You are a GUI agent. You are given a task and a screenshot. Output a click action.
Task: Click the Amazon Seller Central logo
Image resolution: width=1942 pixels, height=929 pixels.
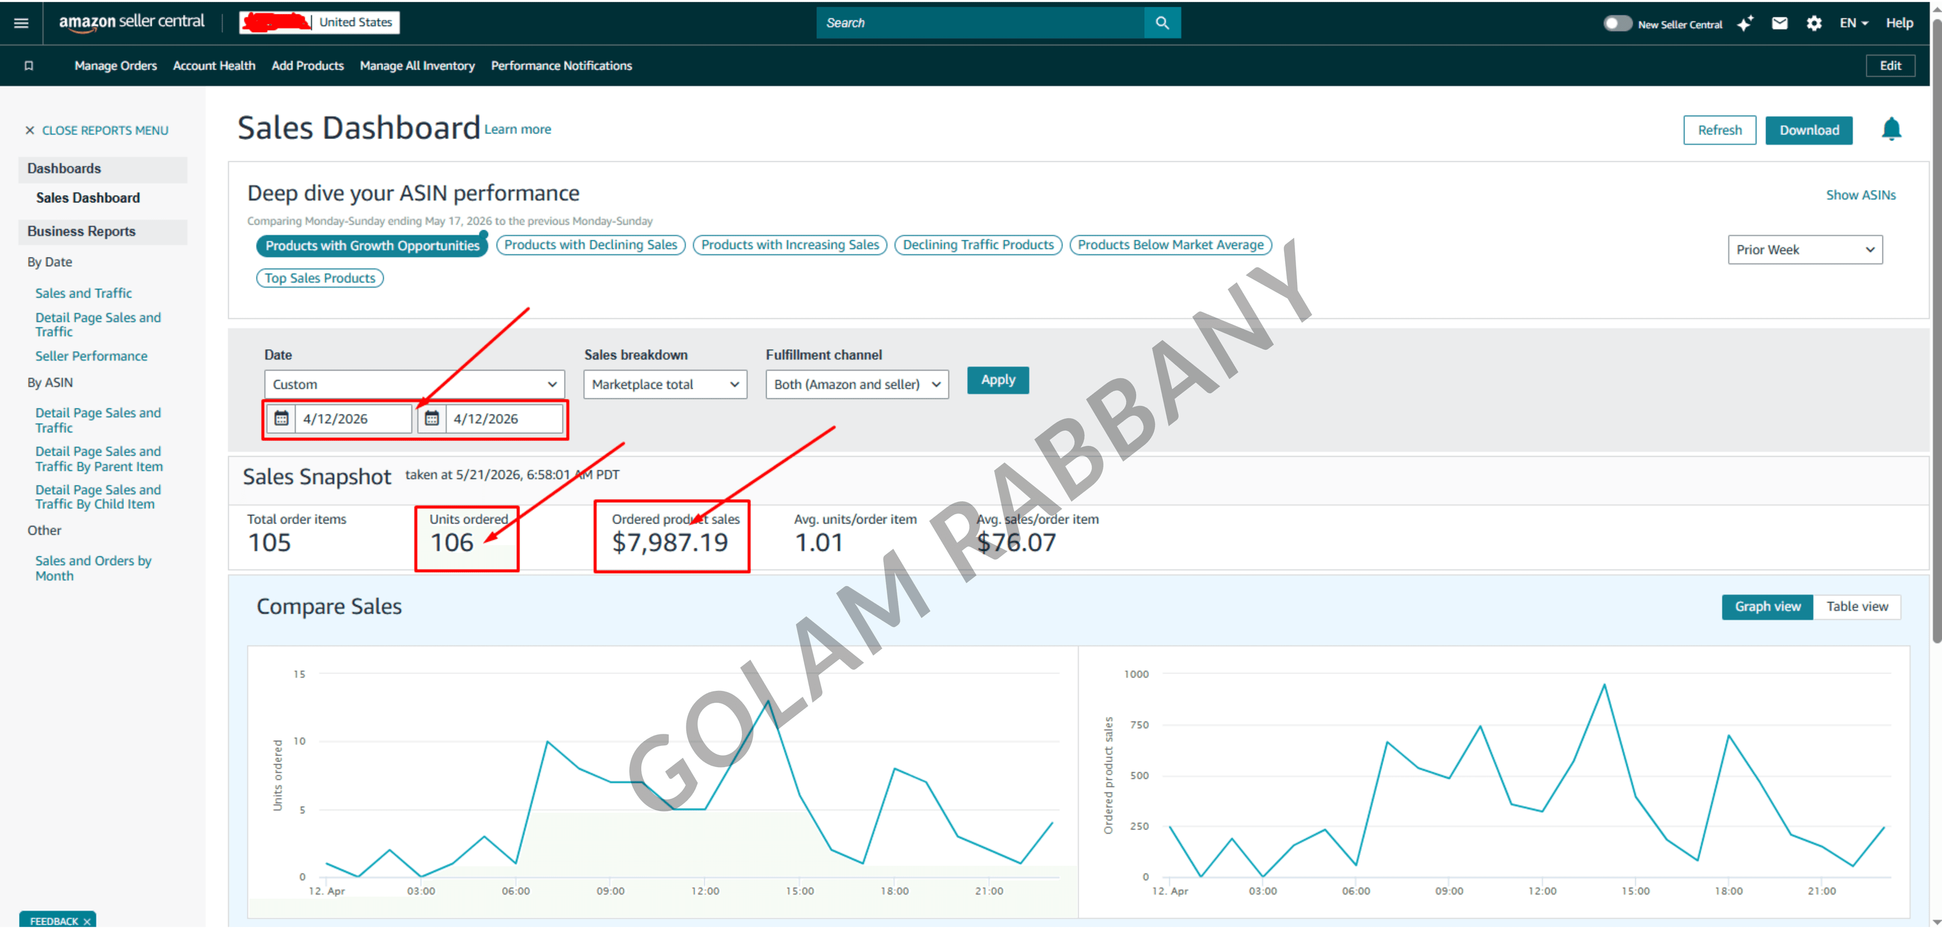pyautogui.click(x=132, y=23)
